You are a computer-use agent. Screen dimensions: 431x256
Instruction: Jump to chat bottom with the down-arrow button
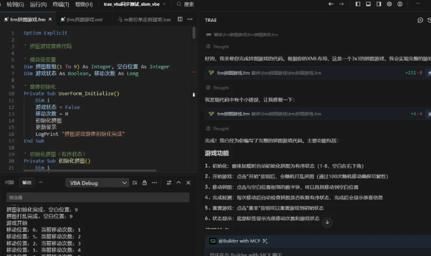tap(327, 222)
